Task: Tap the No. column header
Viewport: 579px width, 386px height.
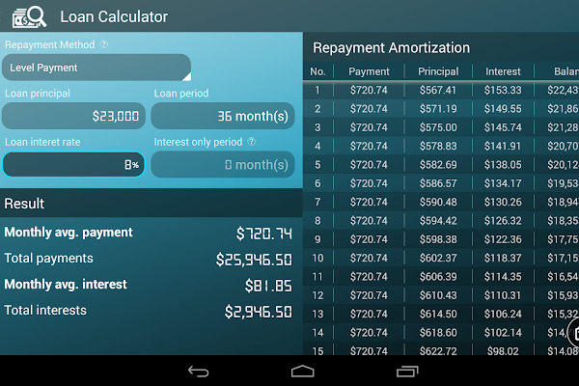Action: pos(317,71)
